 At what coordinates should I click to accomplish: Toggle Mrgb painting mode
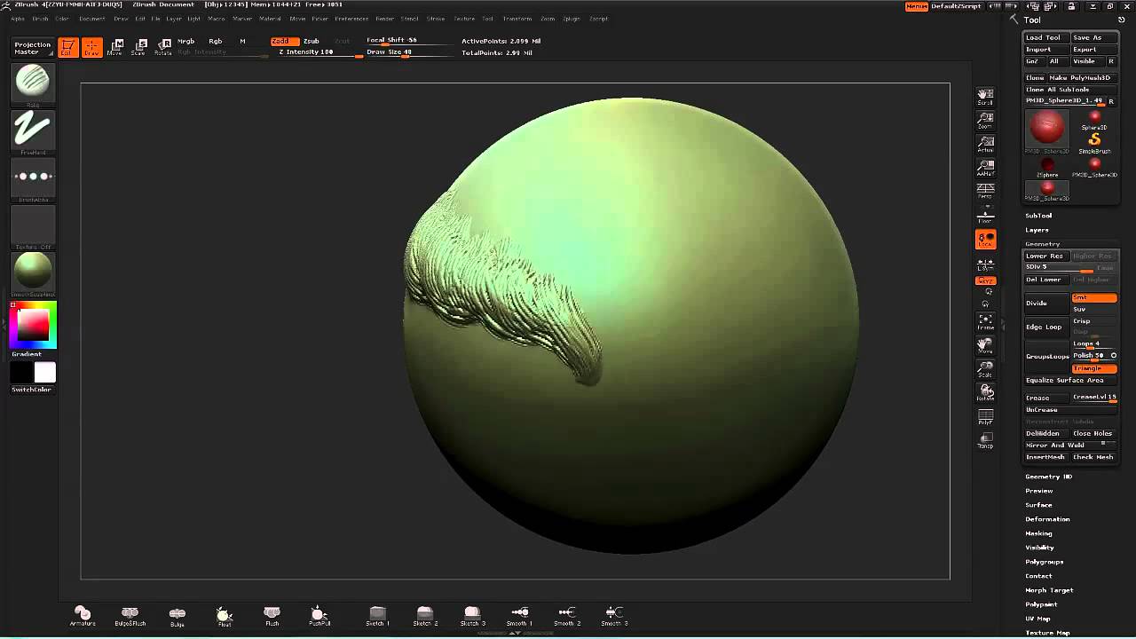pos(186,41)
